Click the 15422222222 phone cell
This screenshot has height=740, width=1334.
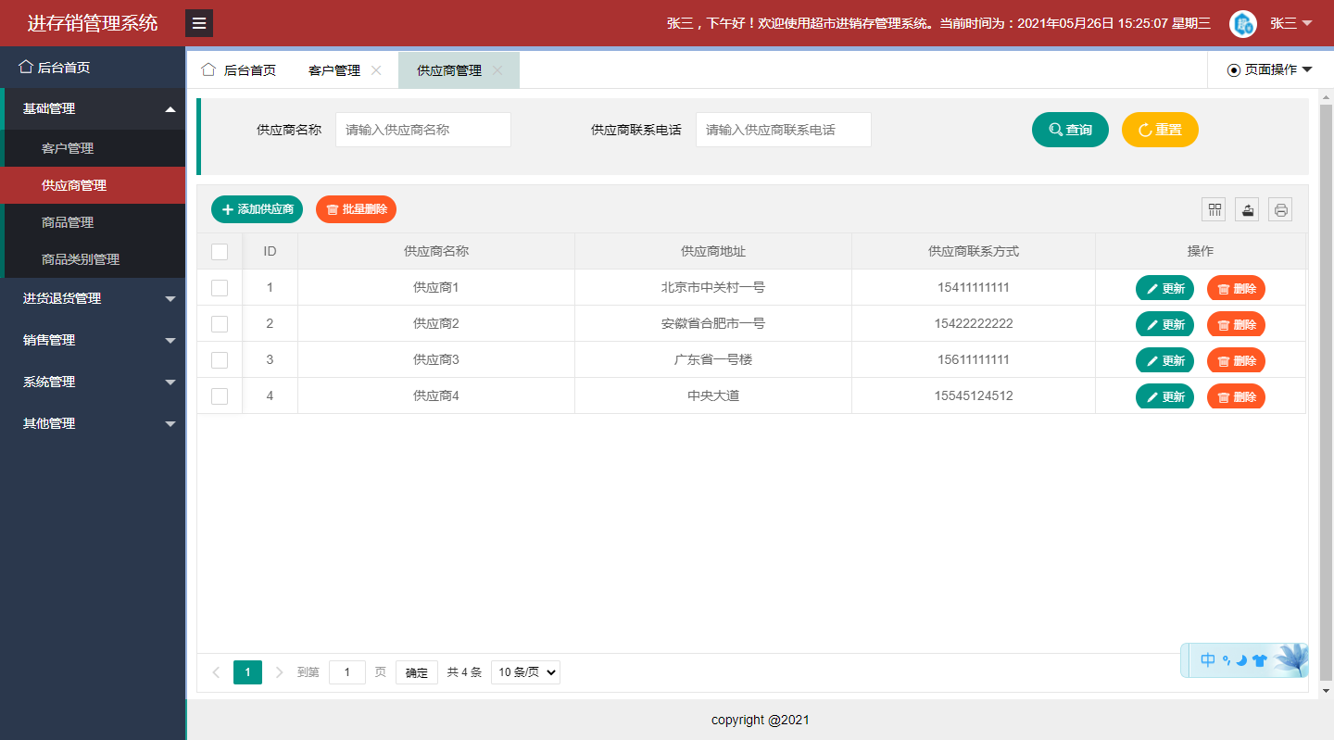click(974, 324)
